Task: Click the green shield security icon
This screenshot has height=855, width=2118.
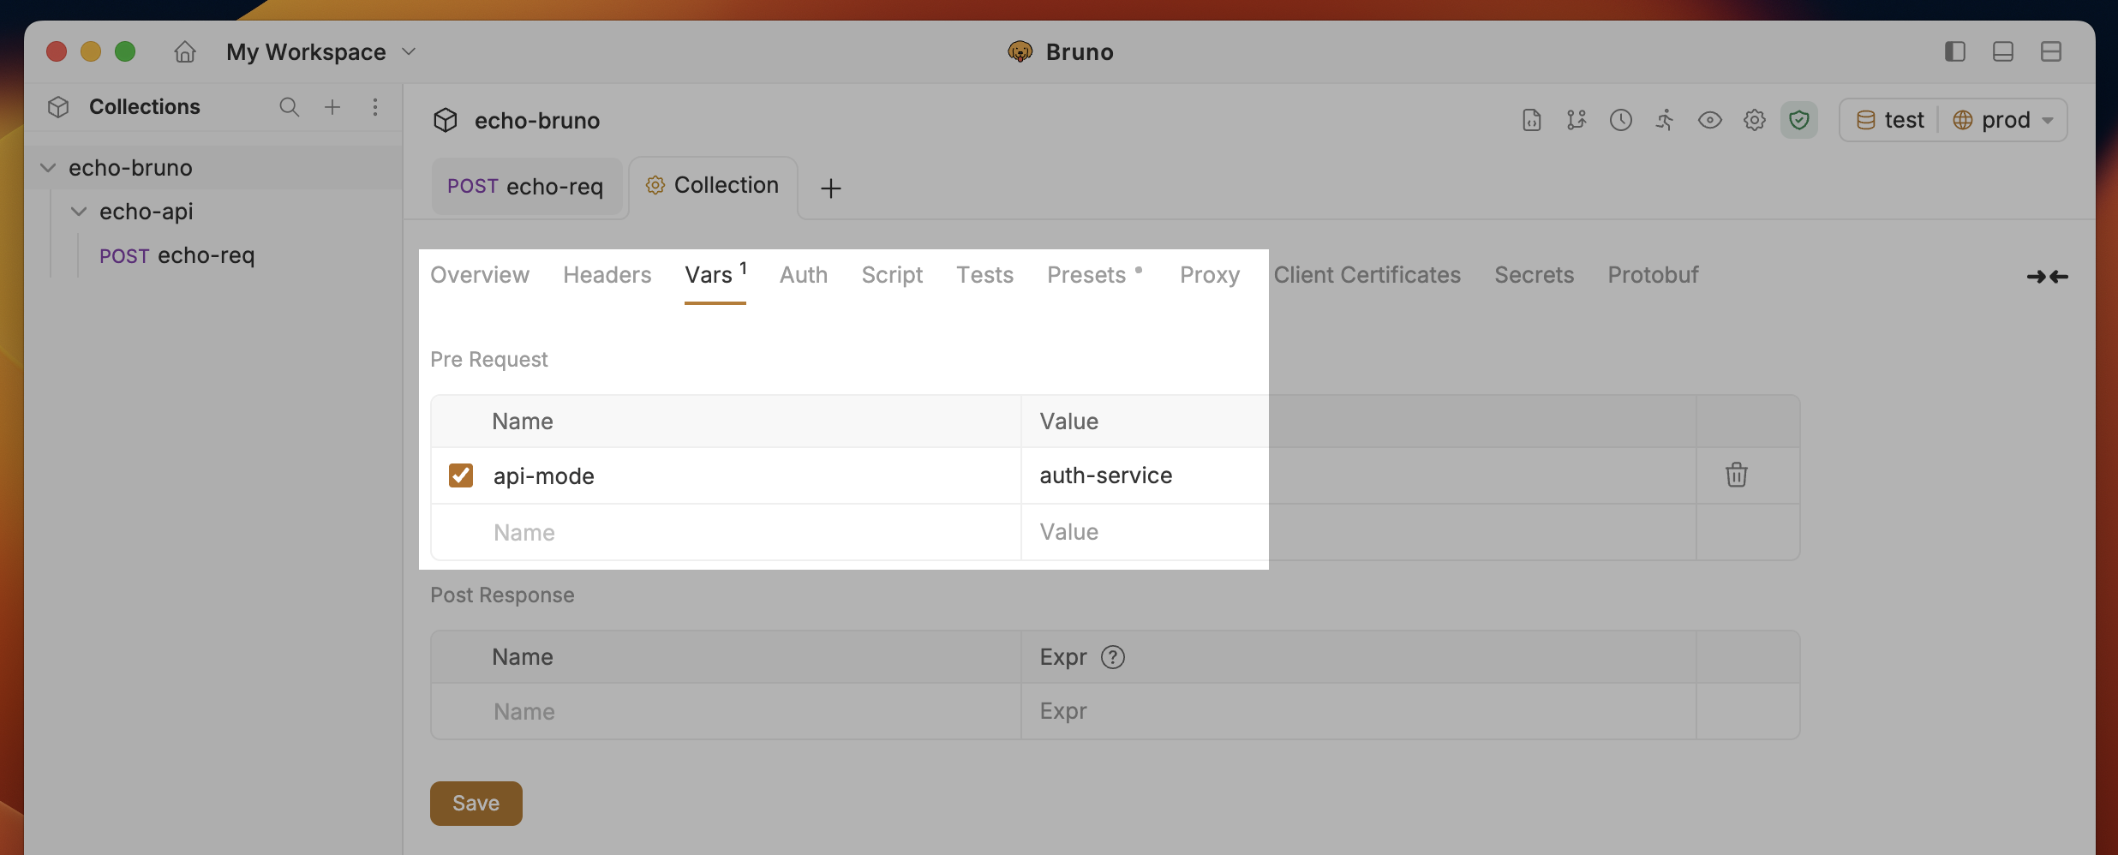Action: tap(1799, 120)
